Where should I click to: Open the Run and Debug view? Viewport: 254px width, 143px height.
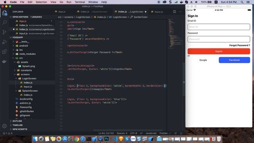tap(4, 42)
